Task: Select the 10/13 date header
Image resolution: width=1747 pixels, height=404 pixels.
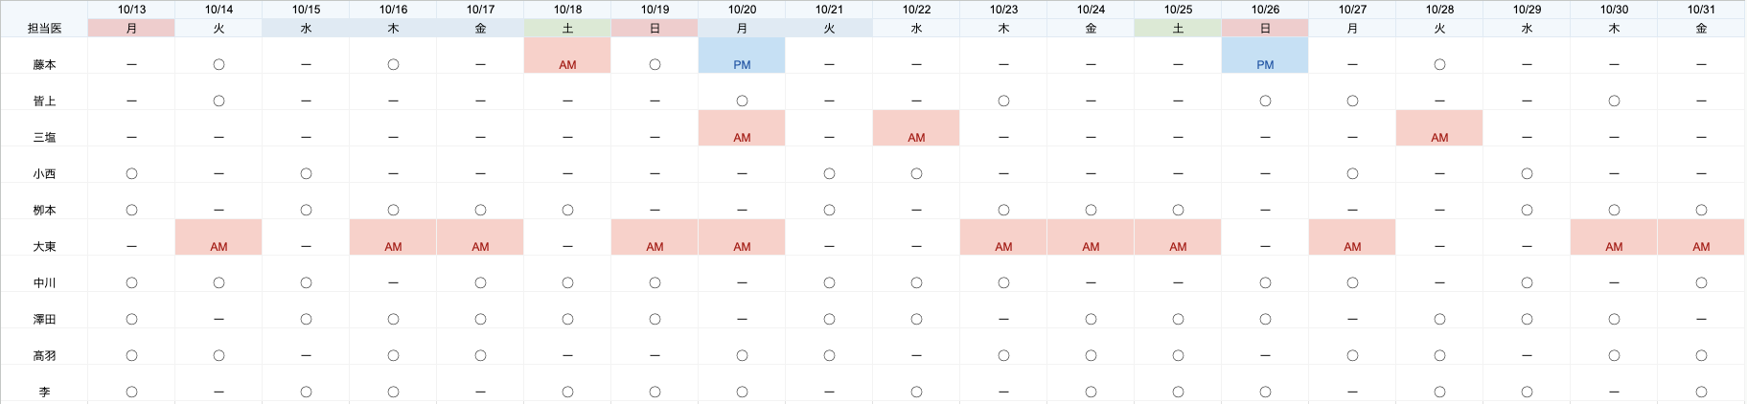Action: pyautogui.click(x=131, y=10)
